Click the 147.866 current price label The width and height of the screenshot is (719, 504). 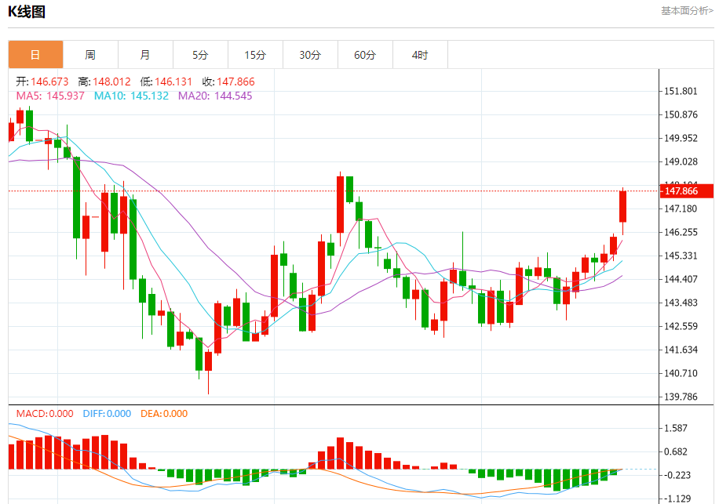[x=687, y=191]
